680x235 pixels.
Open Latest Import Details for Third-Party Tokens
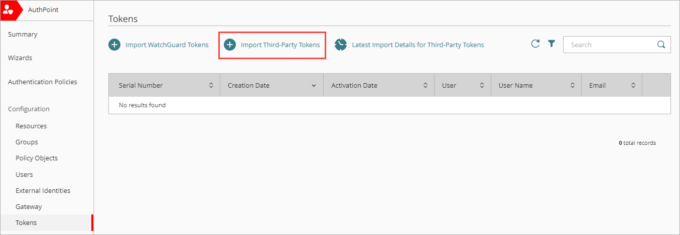click(x=418, y=45)
